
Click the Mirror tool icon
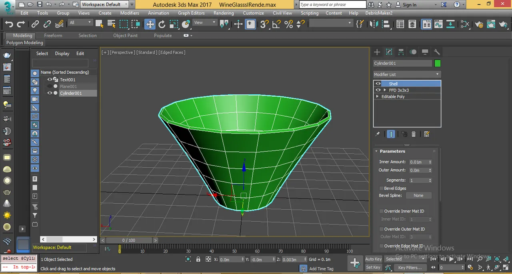click(x=374, y=24)
